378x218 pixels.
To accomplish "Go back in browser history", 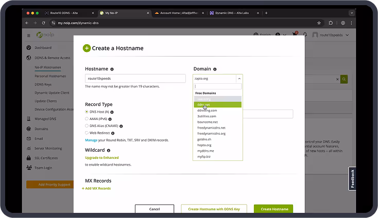I will pos(27,23).
